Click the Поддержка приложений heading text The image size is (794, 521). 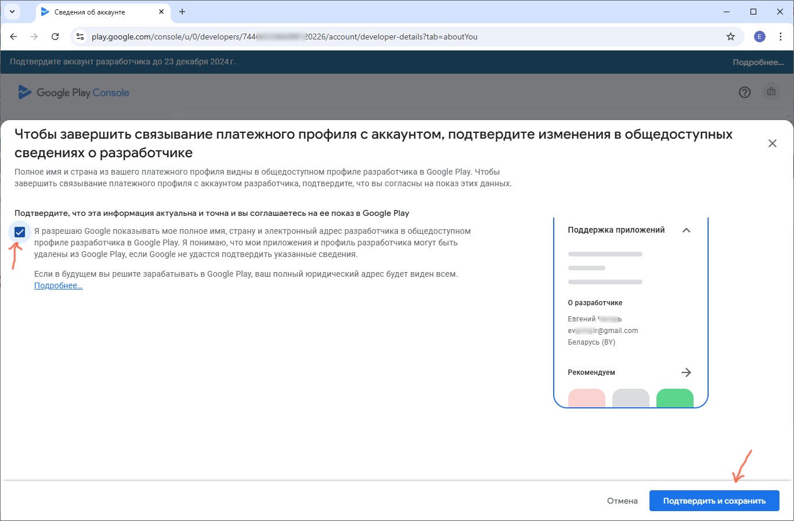click(x=616, y=230)
